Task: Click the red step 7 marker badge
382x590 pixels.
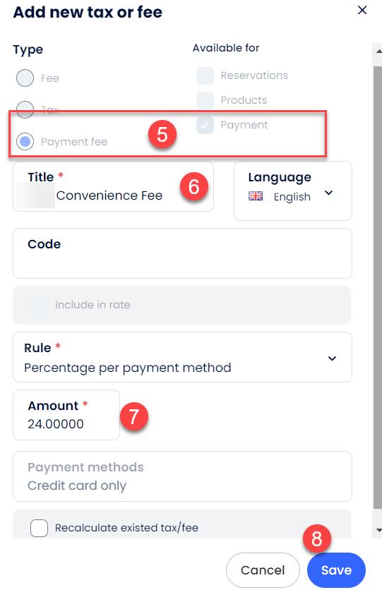Action: pos(134,416)
